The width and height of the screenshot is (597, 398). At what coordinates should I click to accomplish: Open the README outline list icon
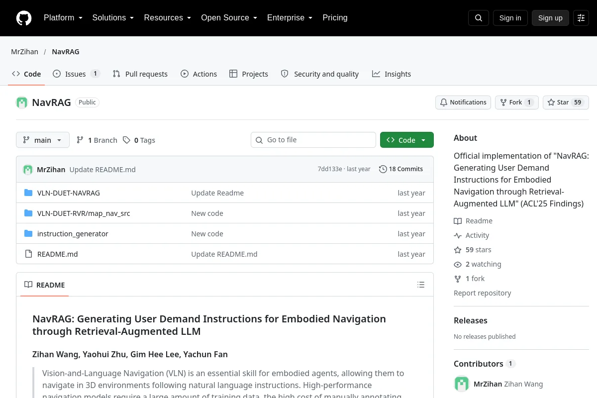pos(421,285)
